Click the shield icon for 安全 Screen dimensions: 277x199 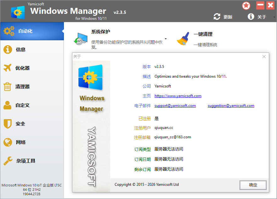pos(8,124)
